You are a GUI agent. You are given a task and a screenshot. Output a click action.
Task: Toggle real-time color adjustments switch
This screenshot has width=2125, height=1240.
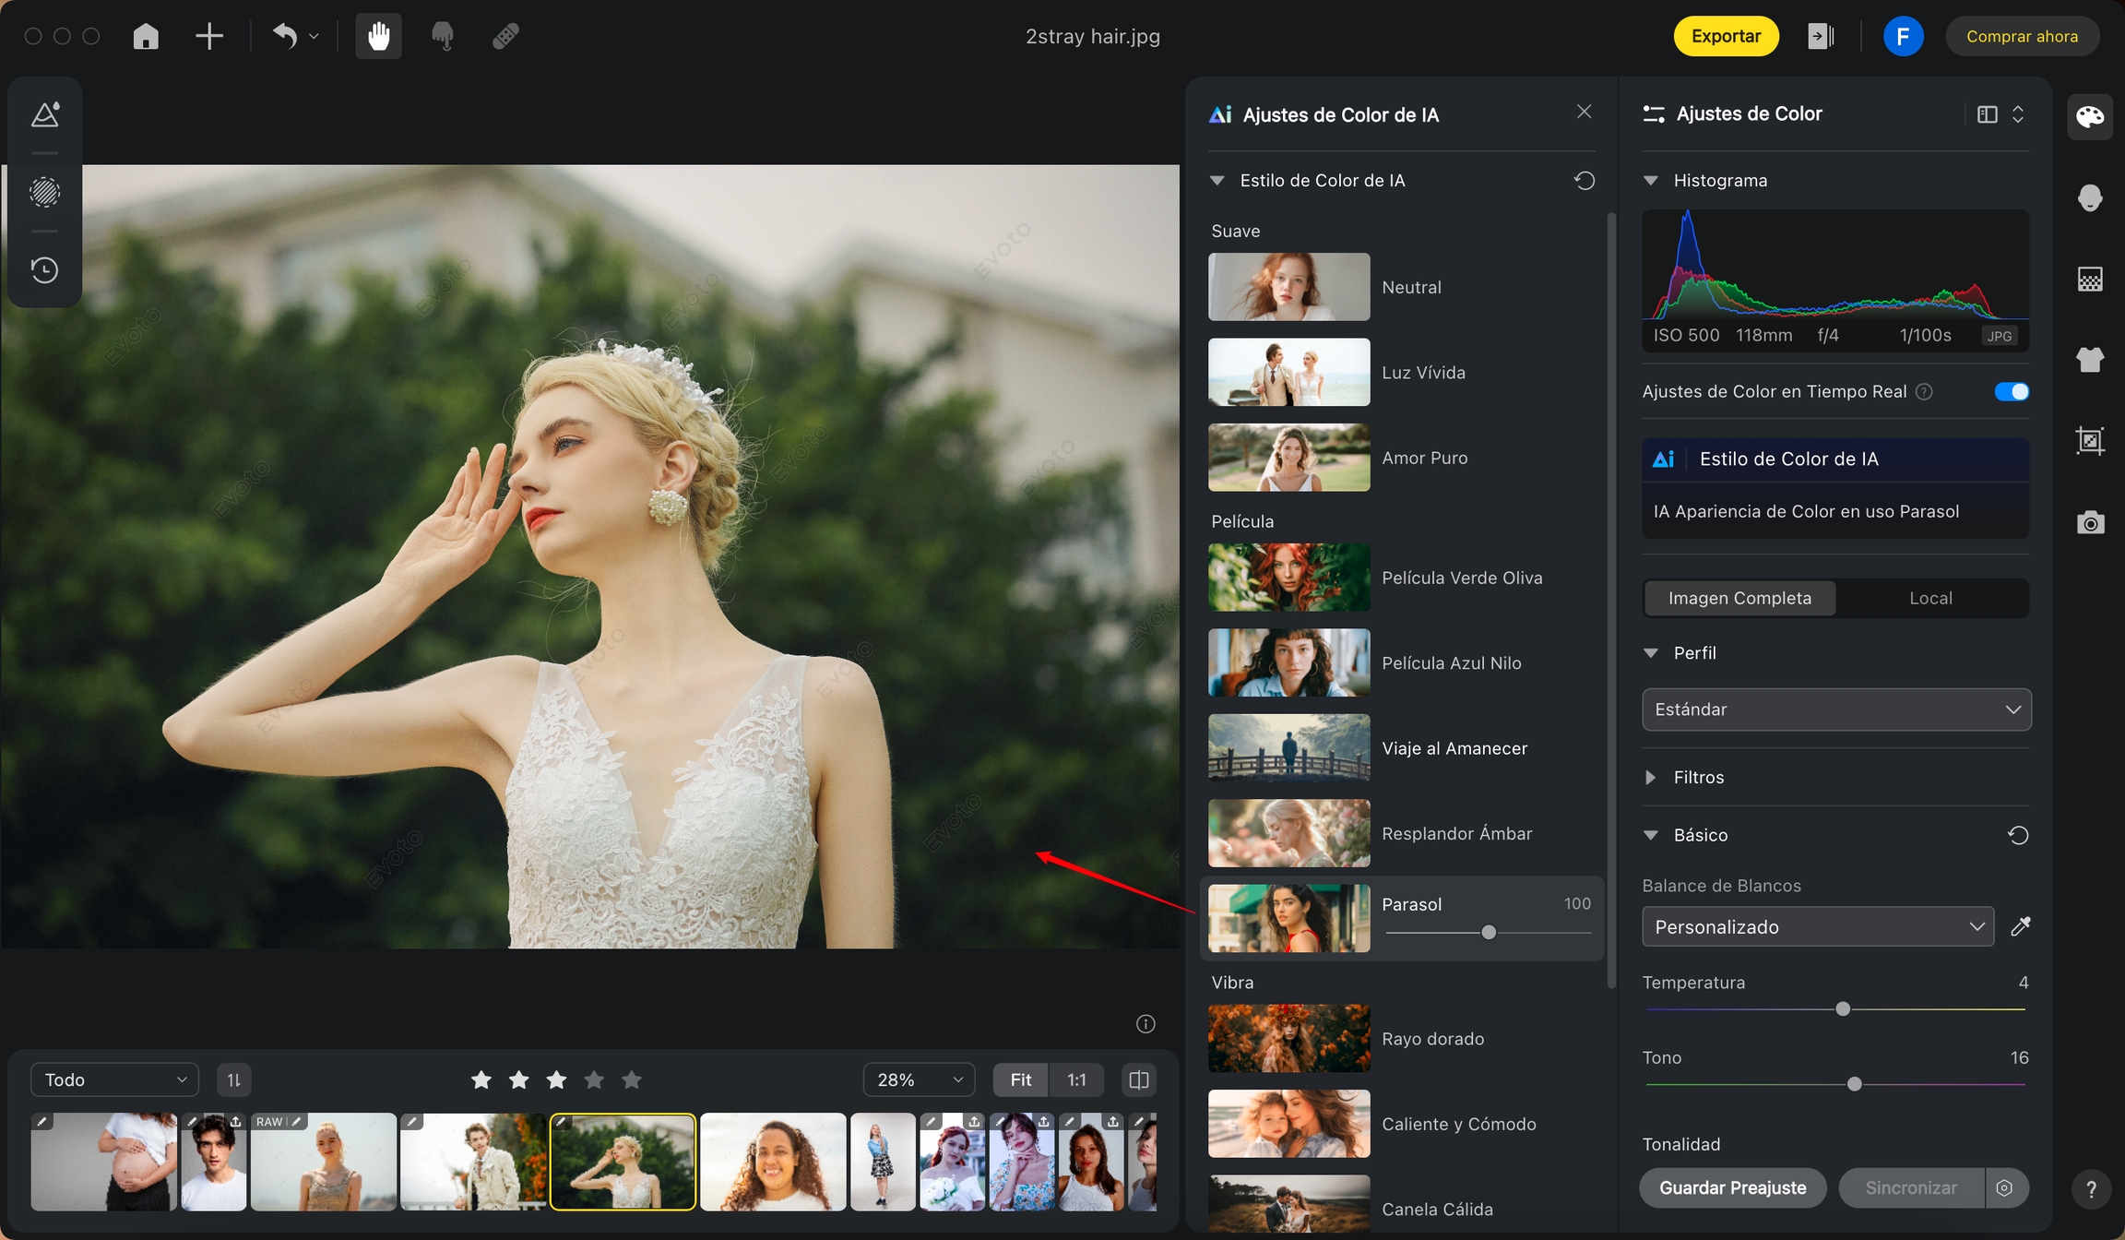[x=2011, y=392]
